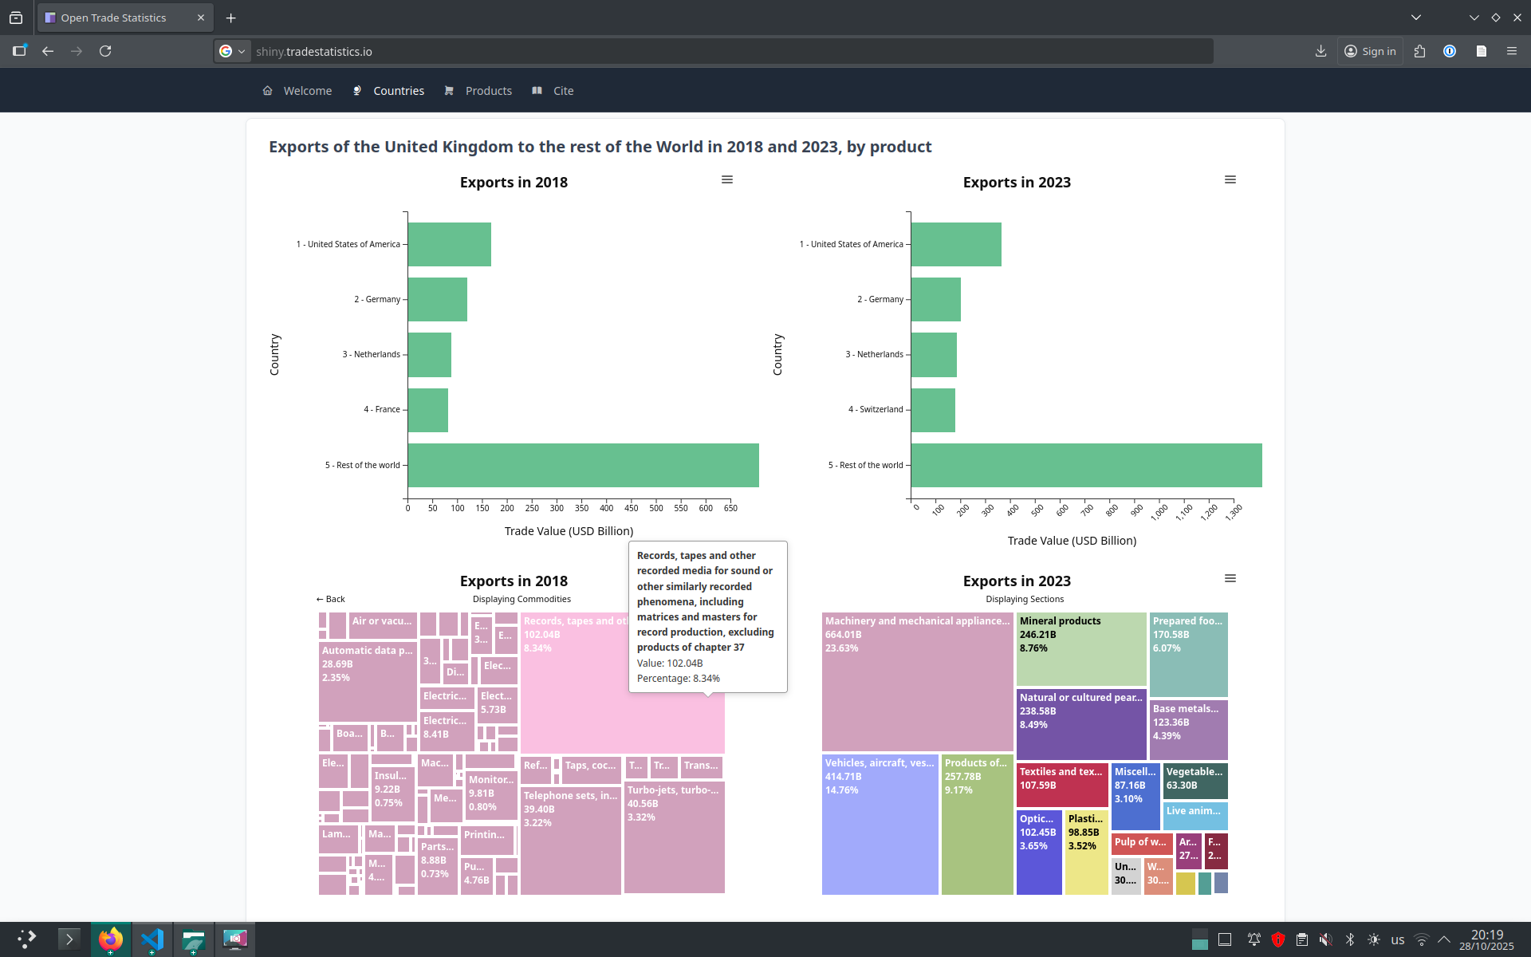
Task: Expand the system tray hidden icons arrow
Action: click(x=1443, y=939)
